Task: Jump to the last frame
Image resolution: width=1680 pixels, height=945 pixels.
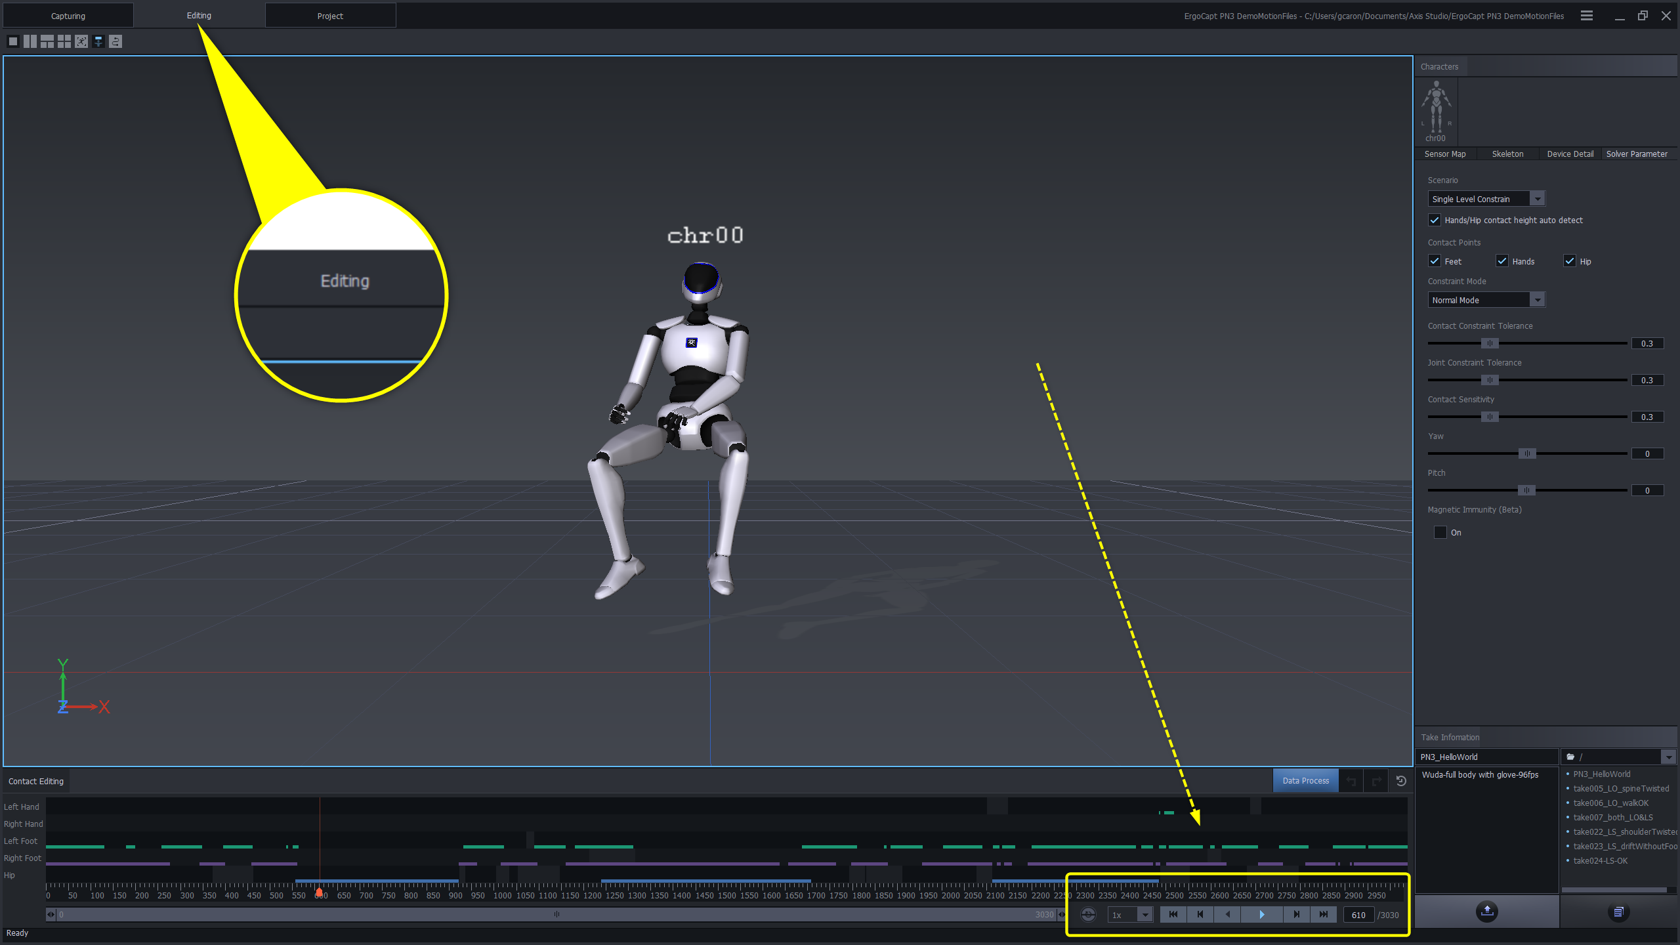Action: pyautogui.click(x=1324, y=915)
